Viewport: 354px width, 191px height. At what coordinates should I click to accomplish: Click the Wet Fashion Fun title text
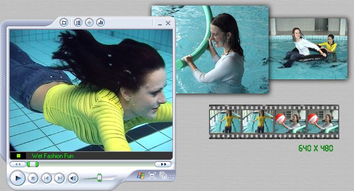pos(52,156)
